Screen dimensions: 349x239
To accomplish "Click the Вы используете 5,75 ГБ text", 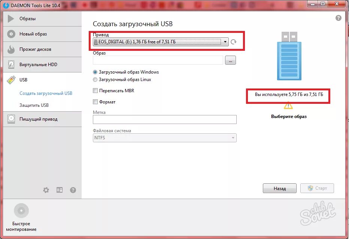I will [x=289, y=94].
